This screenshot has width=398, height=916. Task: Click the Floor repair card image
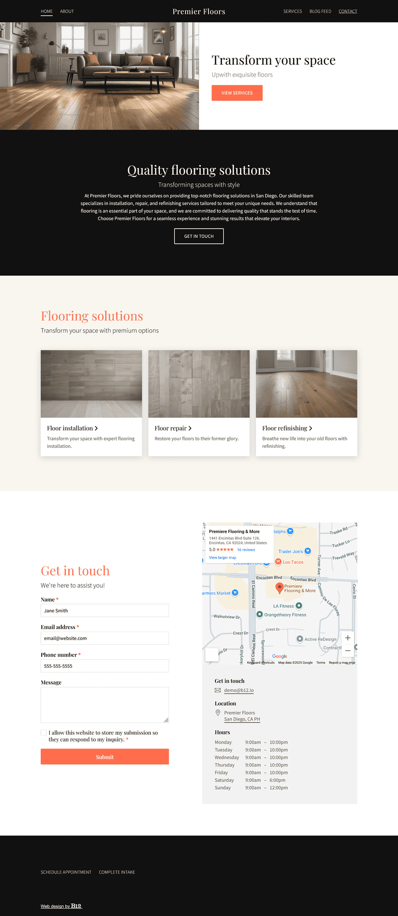199,384
